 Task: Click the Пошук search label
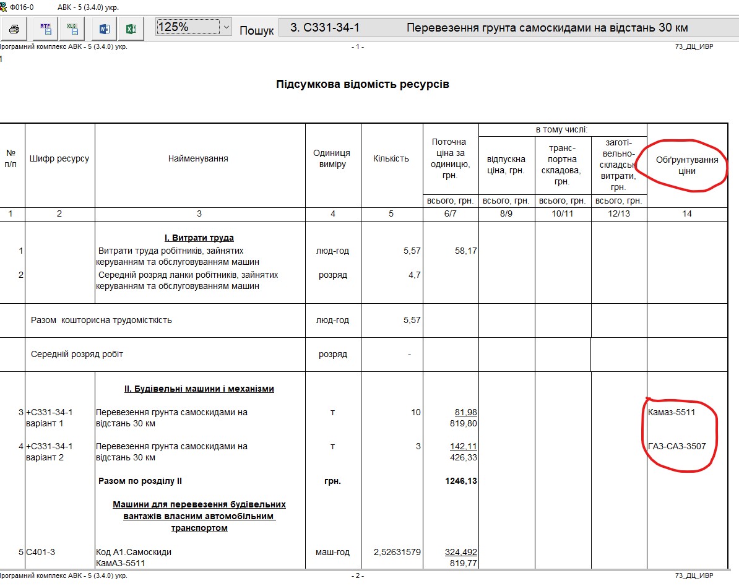click(x=256, y=30)
